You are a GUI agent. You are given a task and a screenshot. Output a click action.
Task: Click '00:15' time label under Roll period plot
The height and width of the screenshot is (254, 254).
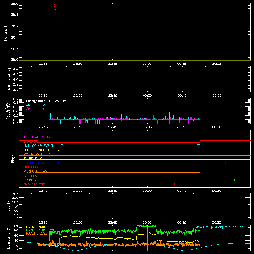pyautogui.click(x=182, y=96)
